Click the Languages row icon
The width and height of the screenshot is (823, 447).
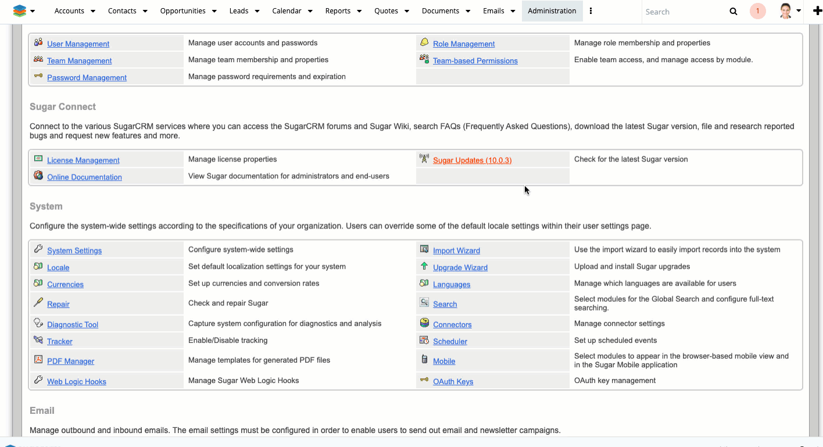click(x=424, y=283)
